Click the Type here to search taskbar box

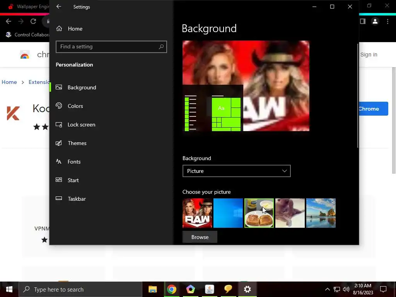(80, 289)
